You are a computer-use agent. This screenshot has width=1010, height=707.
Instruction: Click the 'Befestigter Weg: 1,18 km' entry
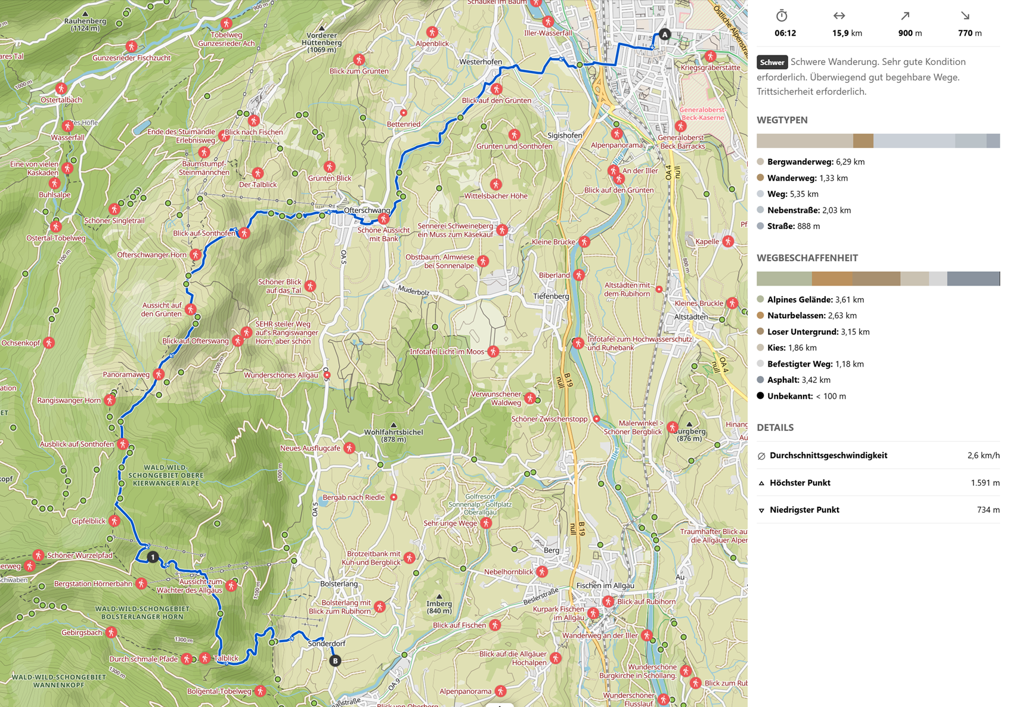coord(810,364)
